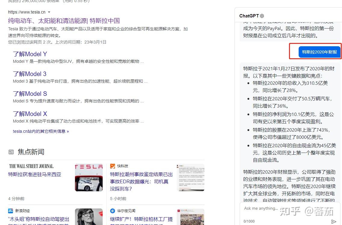Click the 焦点新闻 section news icon

click(x=11, y=152)
